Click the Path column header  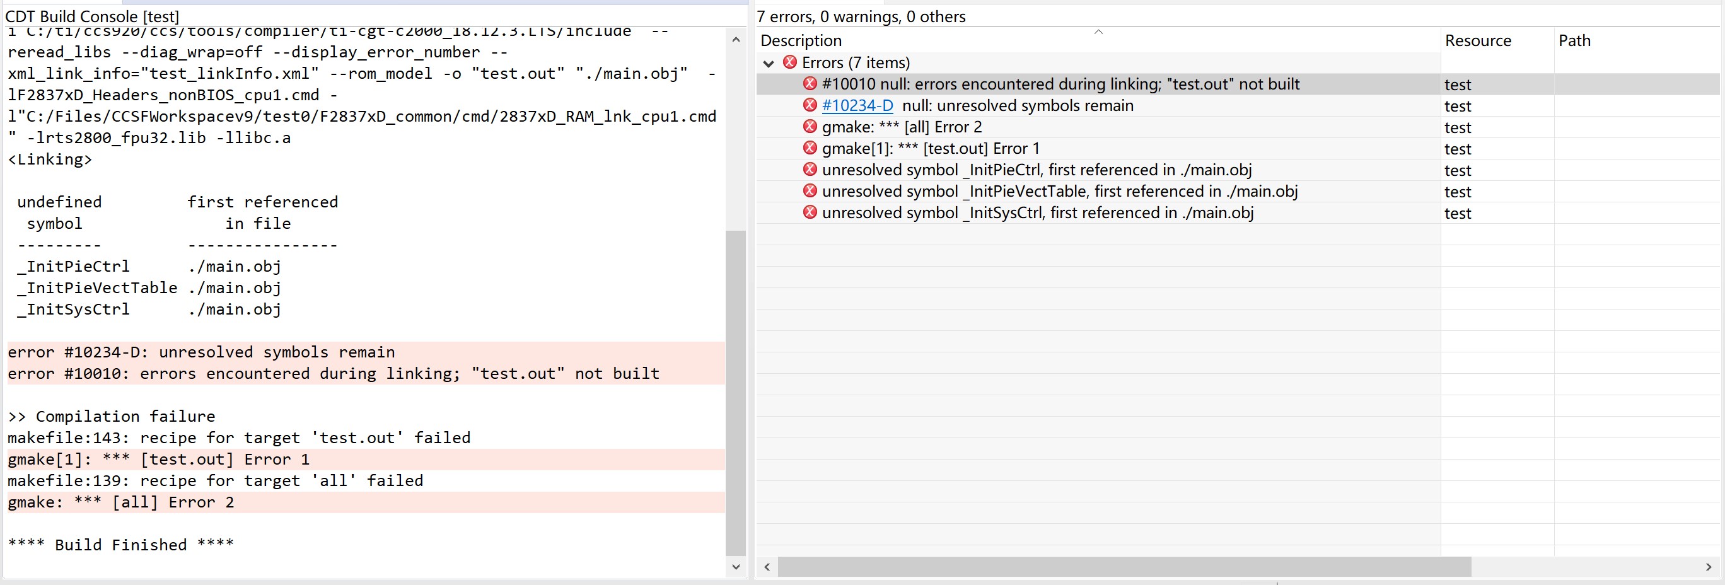coord(1574,41)
